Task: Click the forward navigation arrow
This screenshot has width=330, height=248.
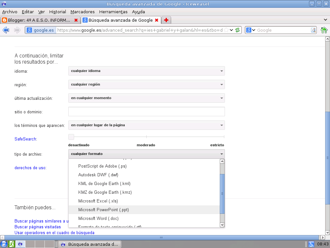Action: point(17,30)
